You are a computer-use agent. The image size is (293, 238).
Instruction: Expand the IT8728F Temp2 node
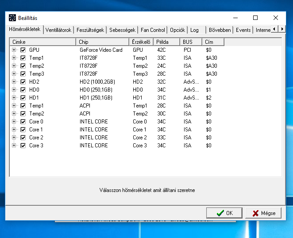(14, 66)
